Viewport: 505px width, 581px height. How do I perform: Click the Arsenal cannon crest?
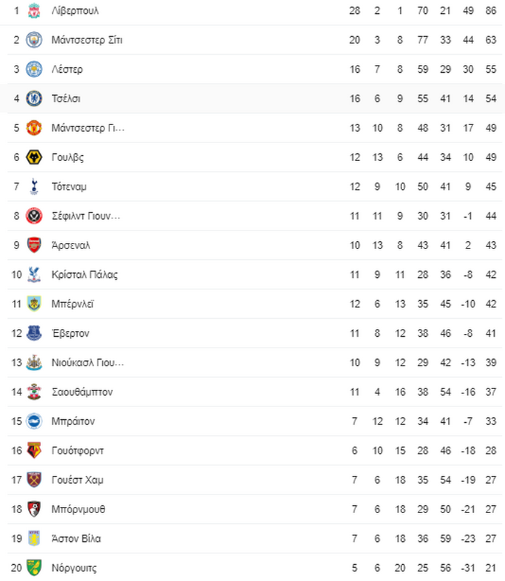point(34,245)
